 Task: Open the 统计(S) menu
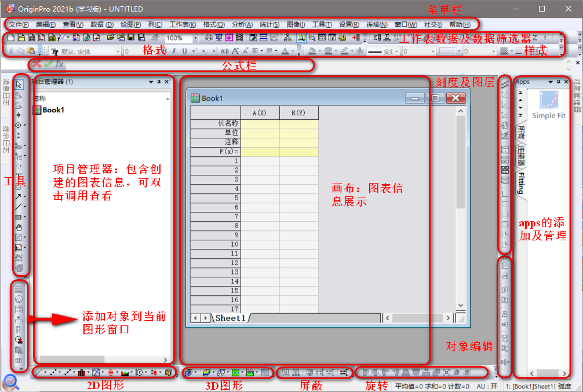(x=269, y=24)
